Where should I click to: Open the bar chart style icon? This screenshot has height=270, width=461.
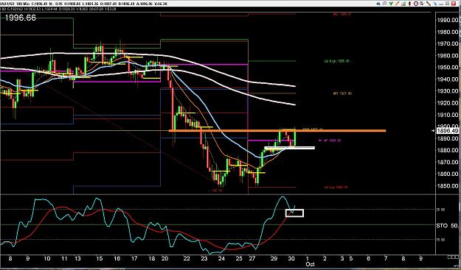pyautogui.click(x=403, y=4)
